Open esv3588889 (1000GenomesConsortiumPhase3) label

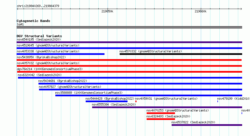click(x=89, y=93)
